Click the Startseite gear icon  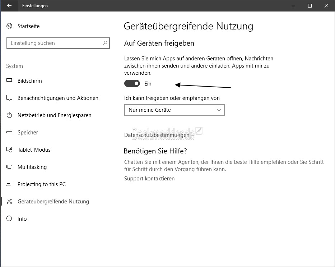click(x=9, y=26)
